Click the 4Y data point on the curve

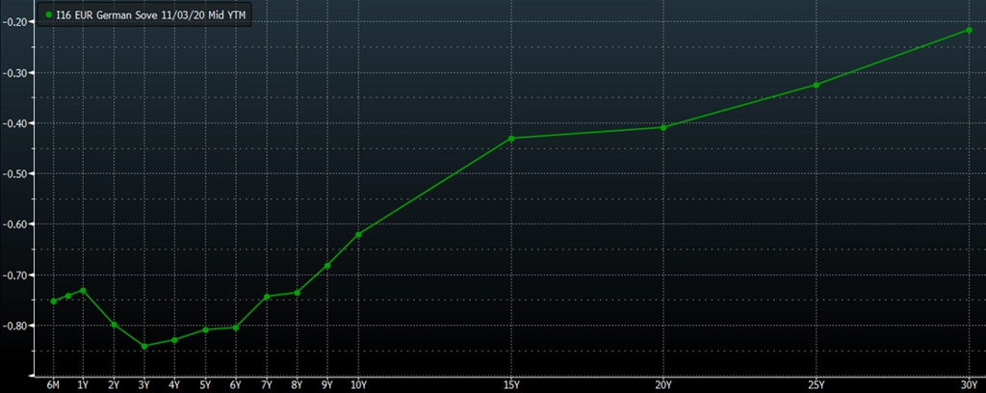[175, 340]
